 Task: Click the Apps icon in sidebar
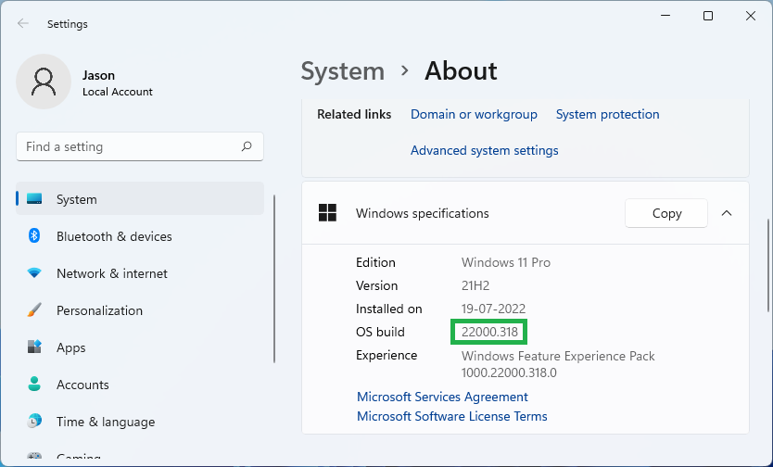pos(34,347)
